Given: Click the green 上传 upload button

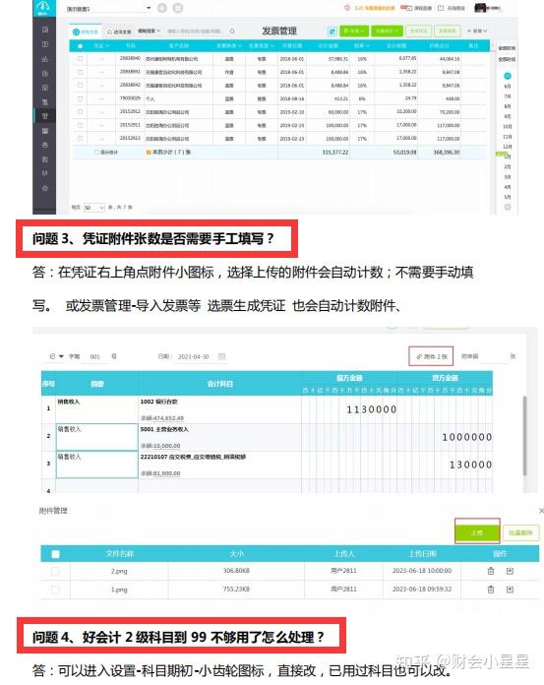Looking at the screenshot, I should (x=477, y=532).
